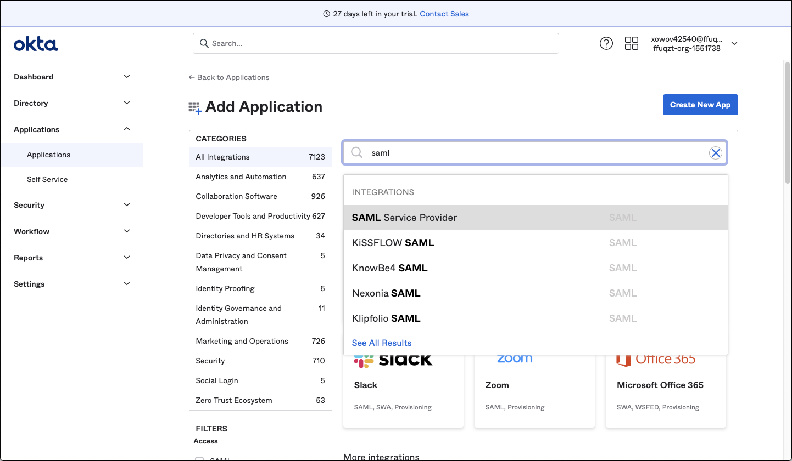Viewport: 792px width, 461px height.
Task: Select Marketing and Operations category
Action: tap(260, 341)
